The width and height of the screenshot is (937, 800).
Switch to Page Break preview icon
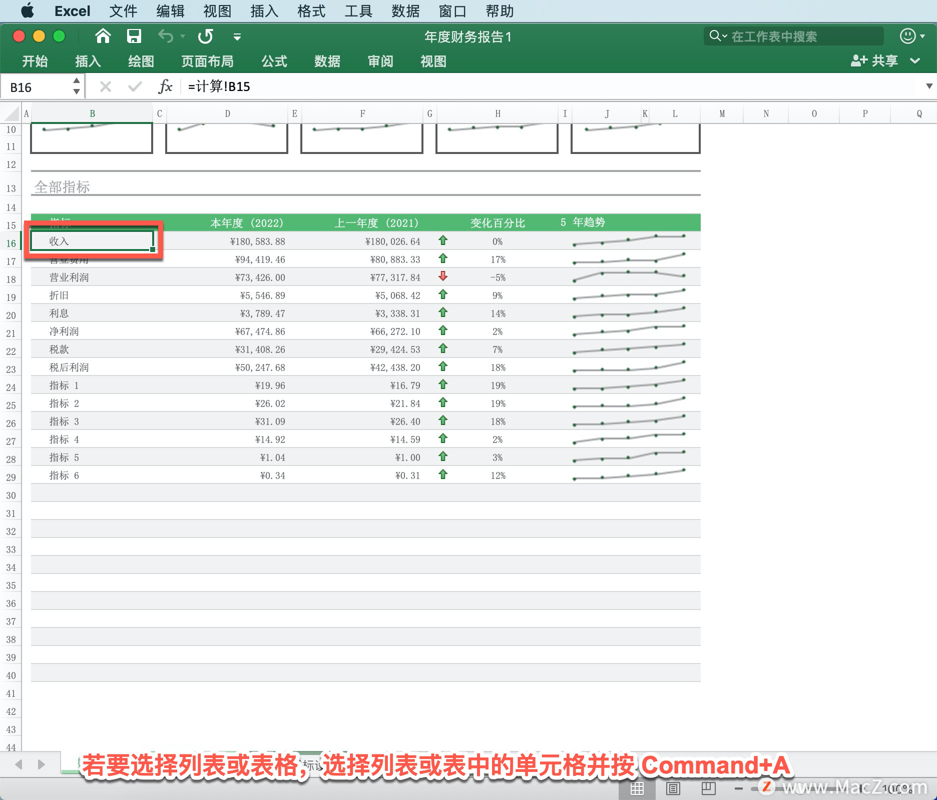click(709, 788)
